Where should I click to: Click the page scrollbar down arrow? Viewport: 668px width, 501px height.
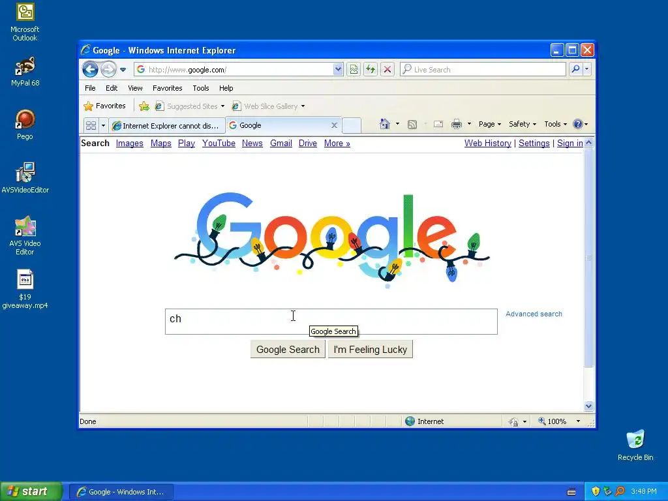tap(589, 406)
